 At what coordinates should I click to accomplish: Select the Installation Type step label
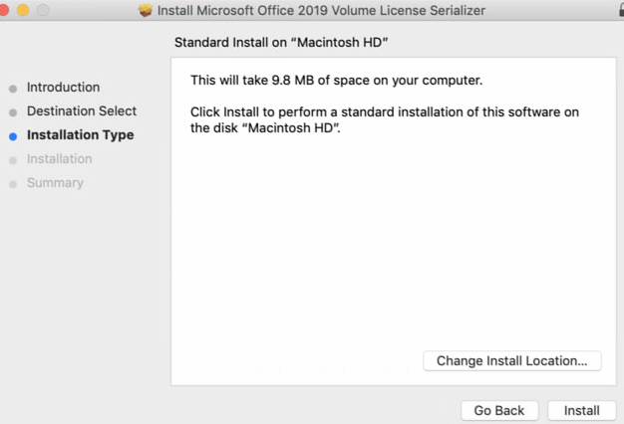point(81,135)
